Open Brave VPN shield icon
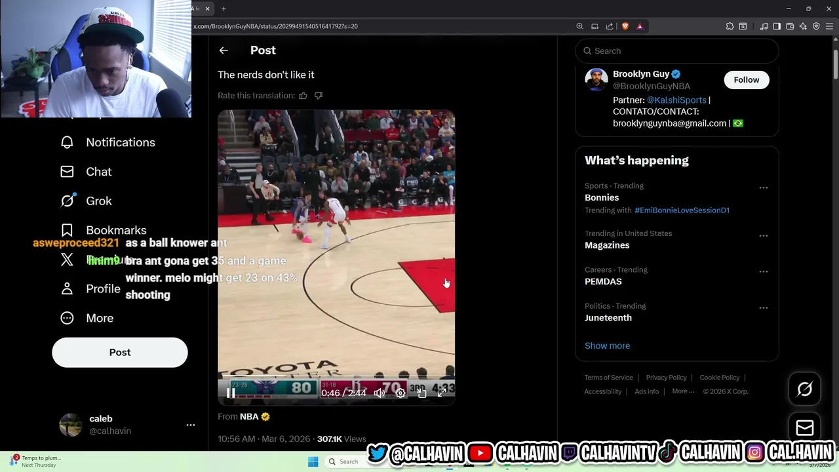The width and height of the screenshot is (839, 472). click(x=816, y=26)
